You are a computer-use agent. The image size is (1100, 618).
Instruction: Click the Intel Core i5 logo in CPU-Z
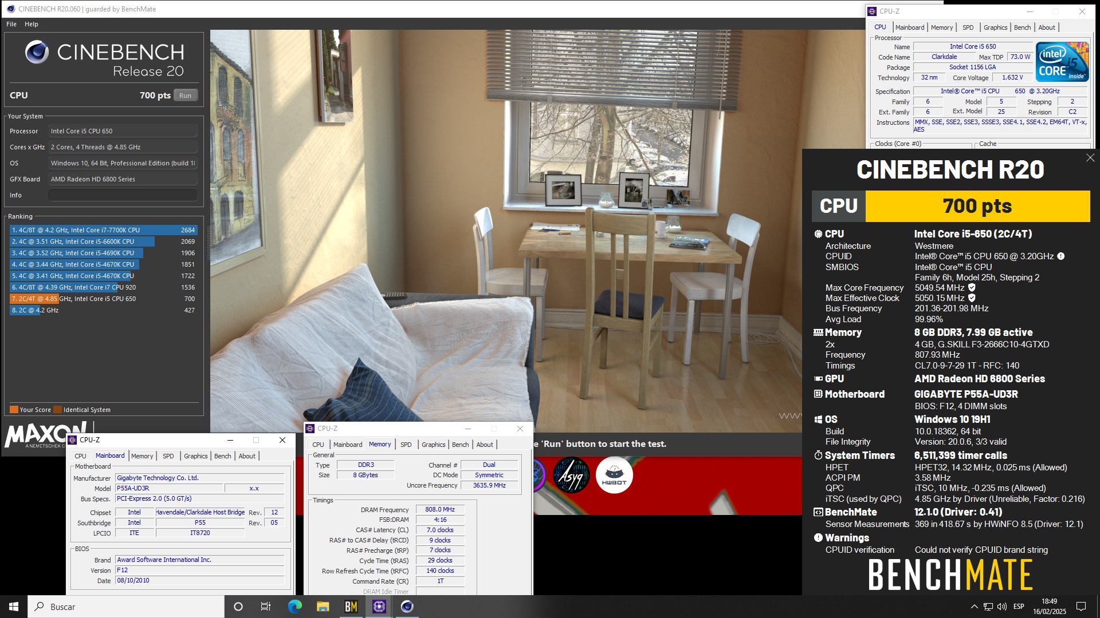[1063, 62]
